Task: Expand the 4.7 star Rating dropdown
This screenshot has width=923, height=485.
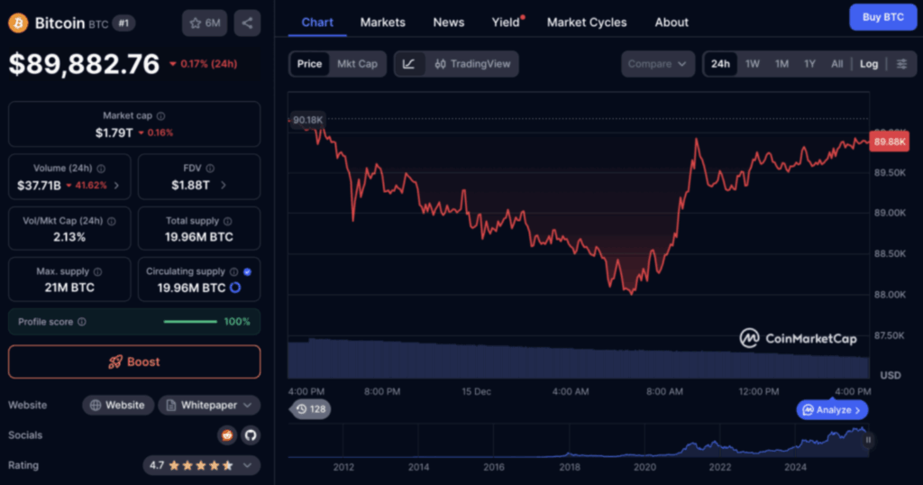Action: pyautogui.click(x=201, y=465)
